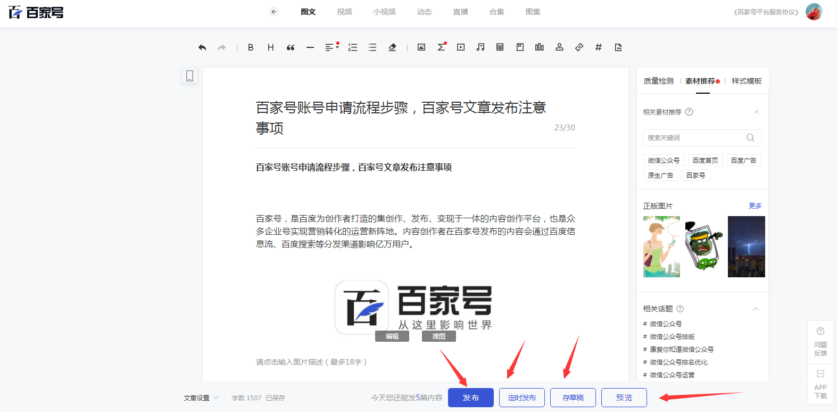Viewport: 837px width, 412px height.
Task: Click the 搜图 button on the image
Action: pos(439,336)
